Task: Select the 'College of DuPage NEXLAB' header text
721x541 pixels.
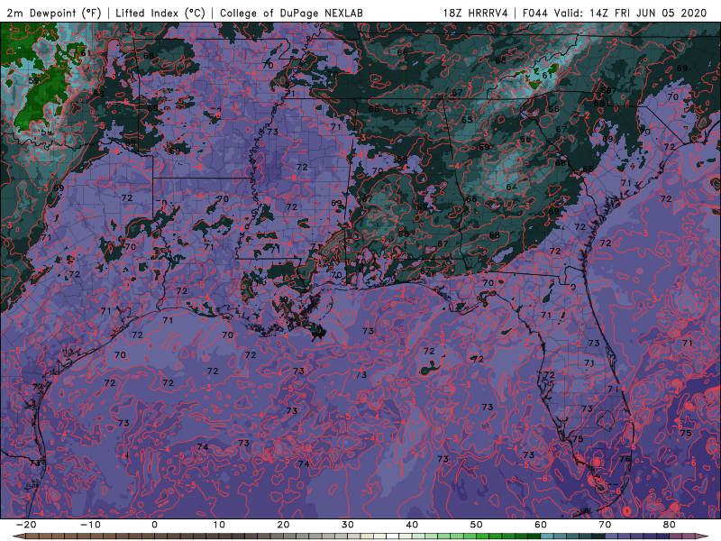Action: coord(291,14)
